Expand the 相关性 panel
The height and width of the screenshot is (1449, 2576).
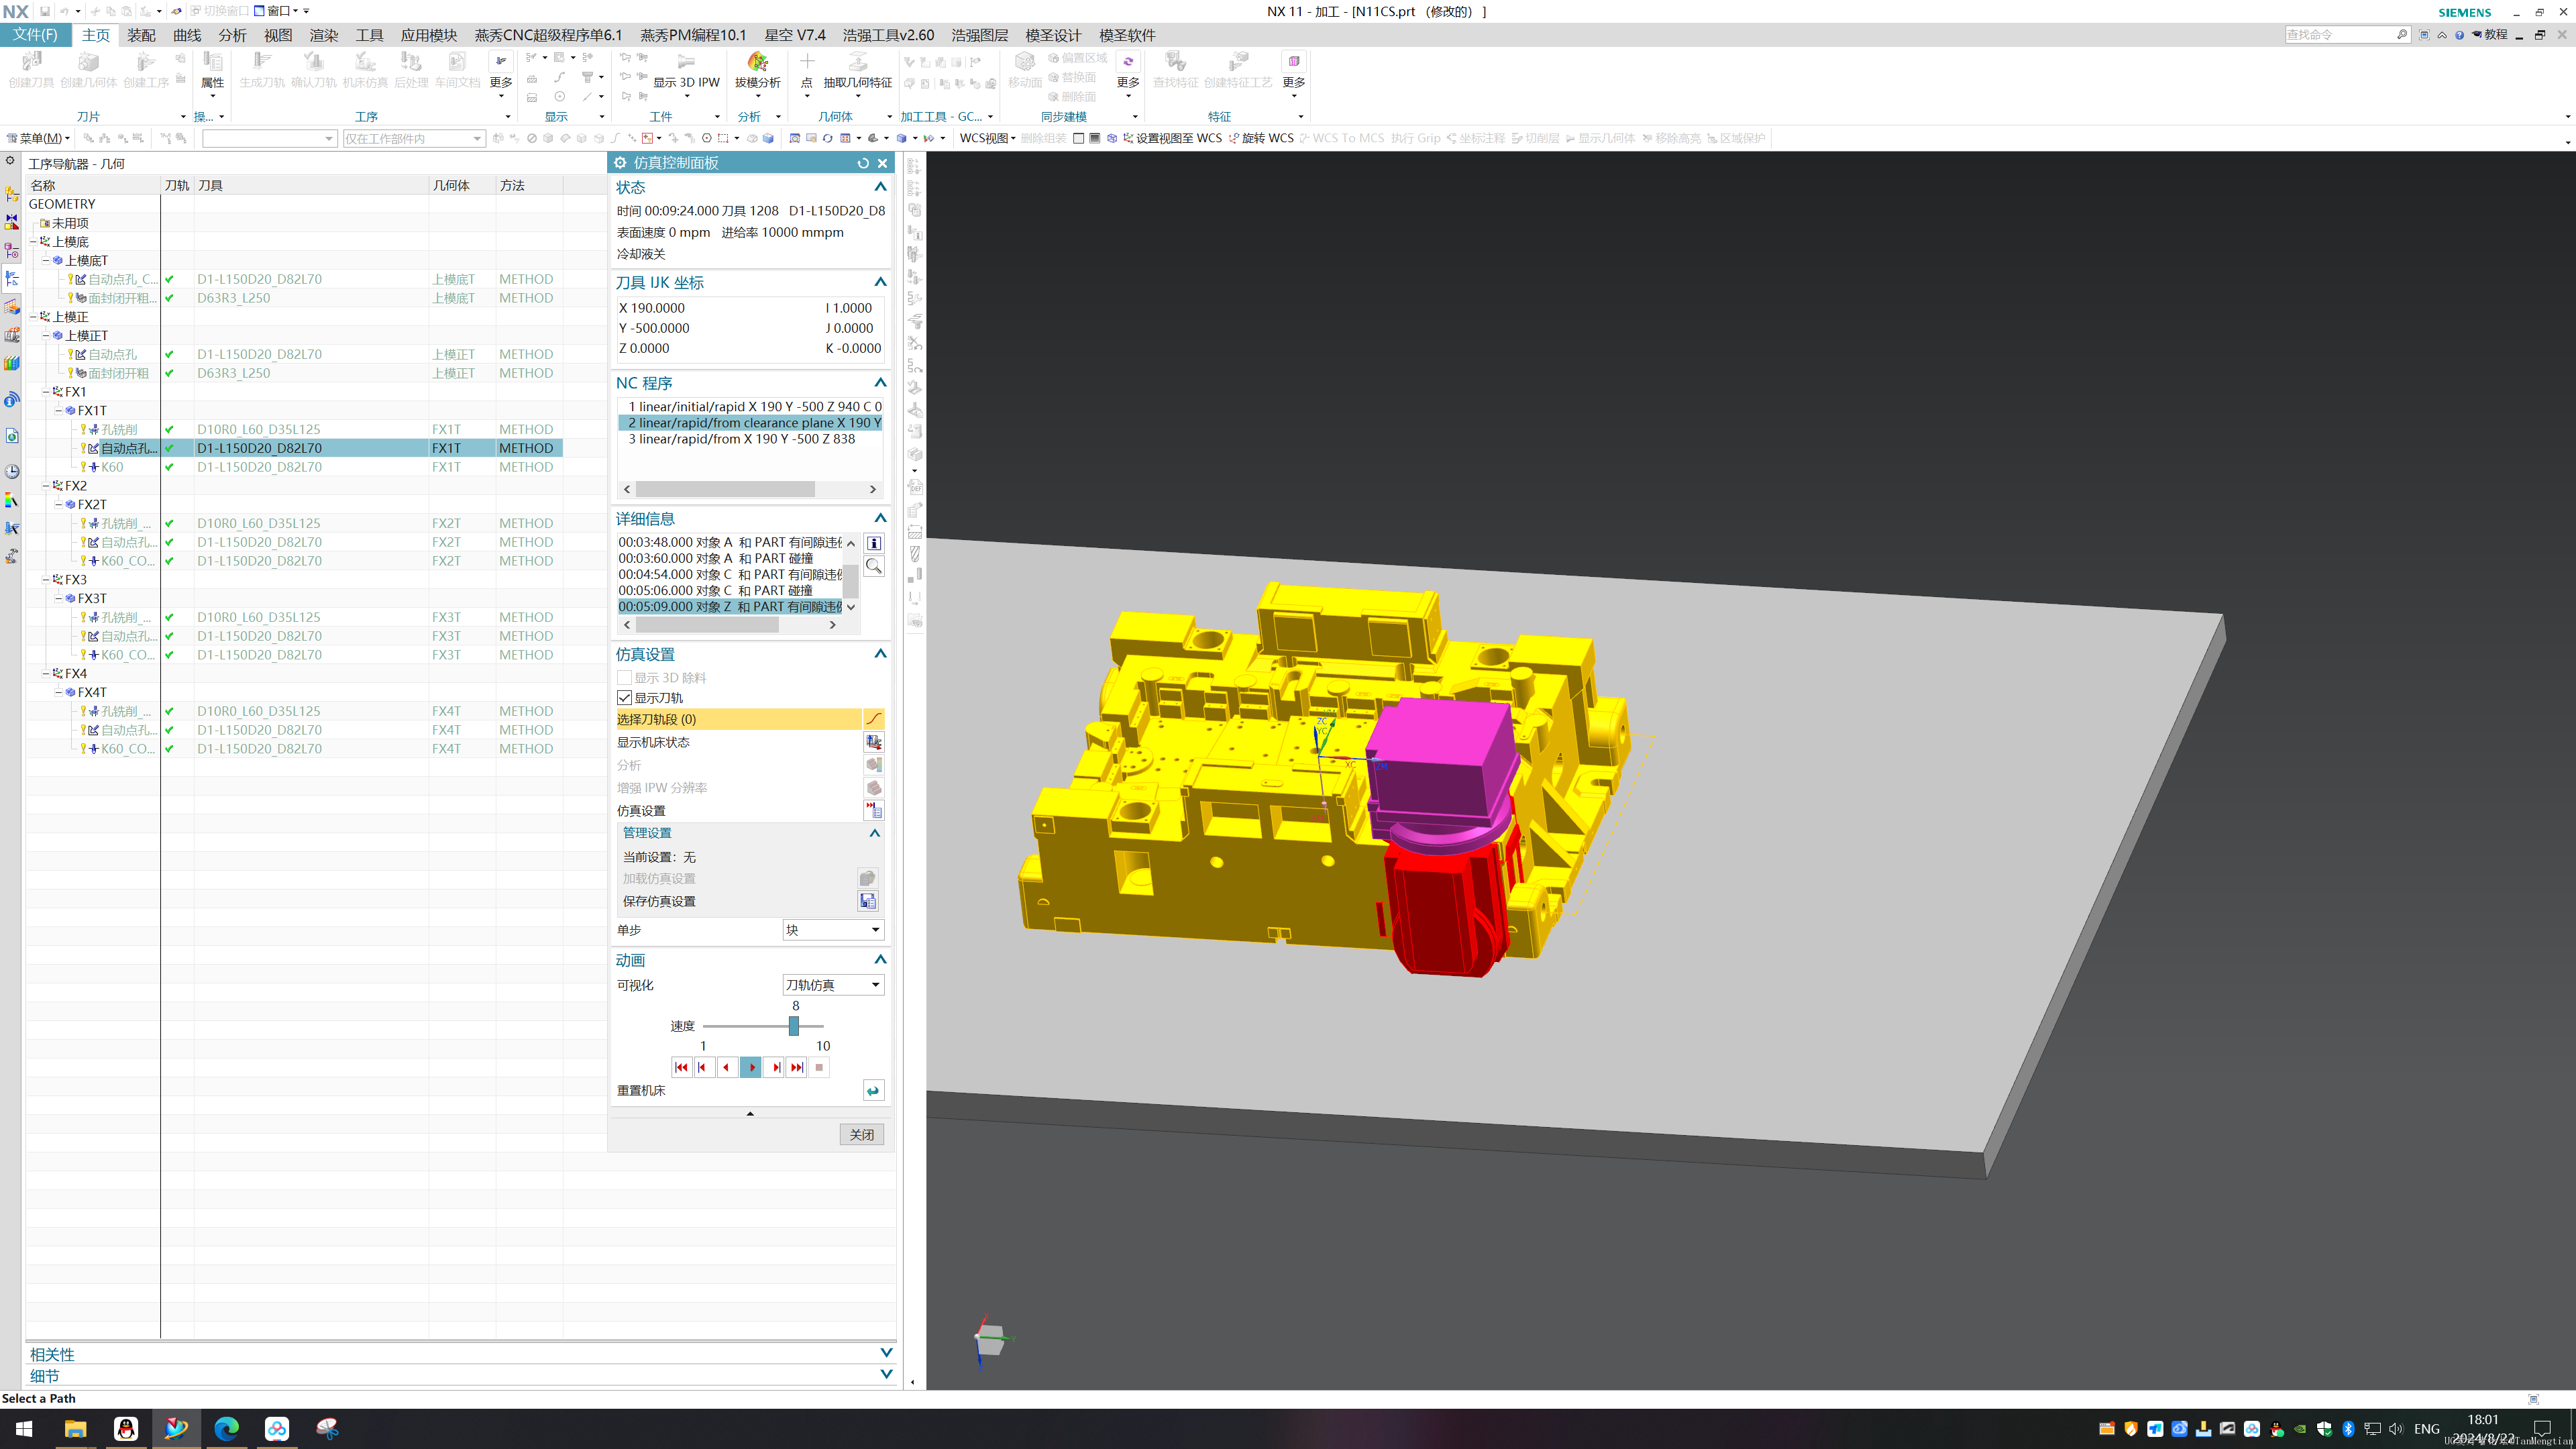(x=885, y=1353)
